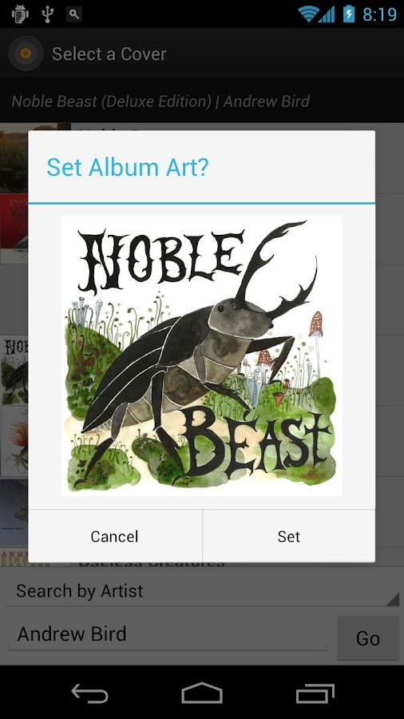Screen dimensions: 404x719
Task: Cancel the Set Album Art dialog
Action: [x=114, y=536]
